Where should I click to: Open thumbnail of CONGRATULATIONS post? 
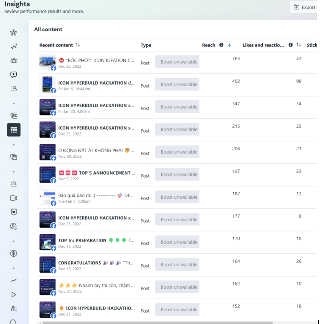pyautogui.click(x=47, y=264)
